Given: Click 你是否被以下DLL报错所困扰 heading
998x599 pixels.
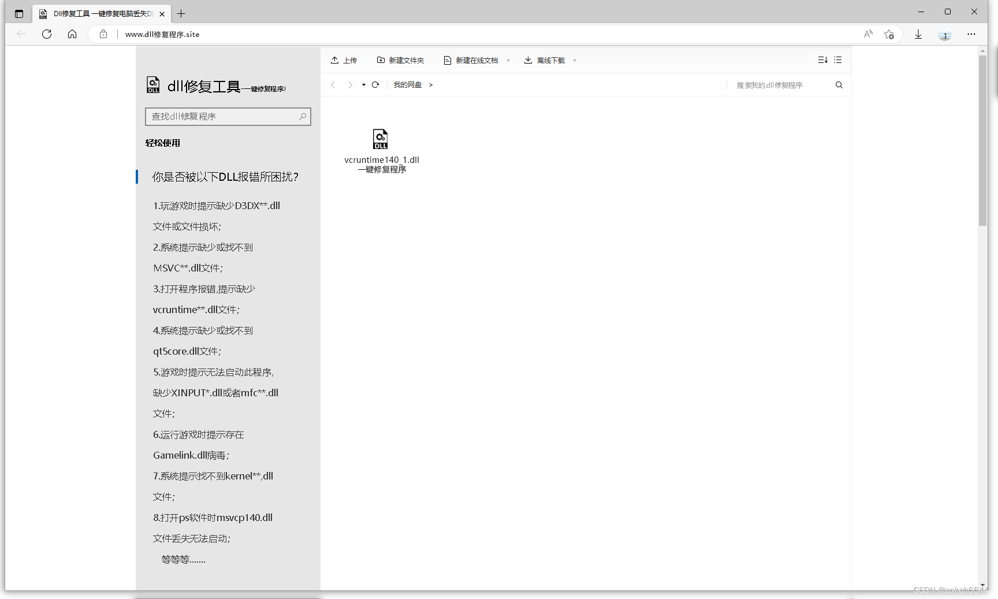Looking at the screenshot, I should 225,177.
